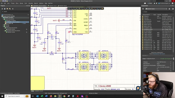Screen dimensions: 175x98
Task: Open the Projects panel settings gear
Action: (x=13, y=9)
